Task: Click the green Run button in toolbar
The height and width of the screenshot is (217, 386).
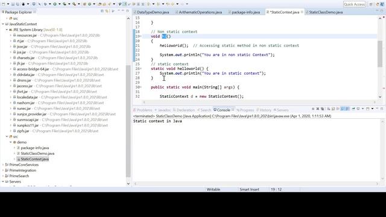Action: (55, 4)
